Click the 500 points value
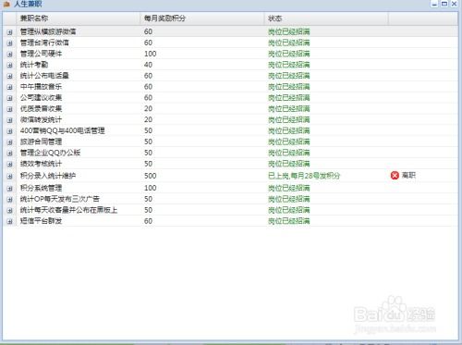This screenshot has height=345, width=462. click(151, 176)
